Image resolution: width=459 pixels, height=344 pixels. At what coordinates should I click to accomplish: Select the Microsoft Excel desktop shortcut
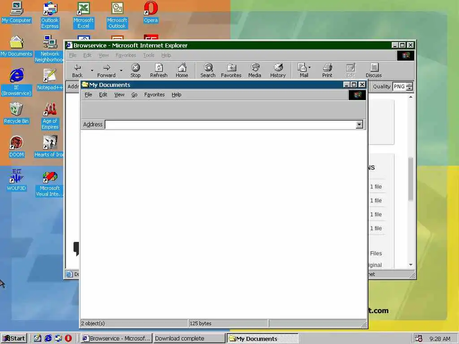83,15
